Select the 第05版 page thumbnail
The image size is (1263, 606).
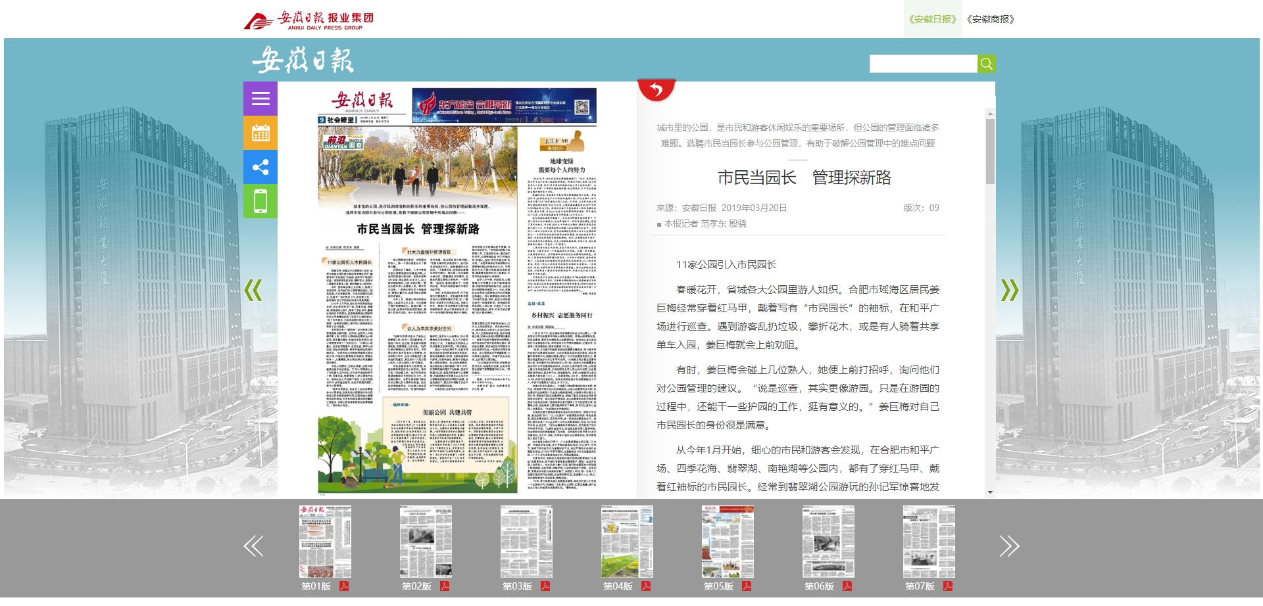(x=728, y=542)
